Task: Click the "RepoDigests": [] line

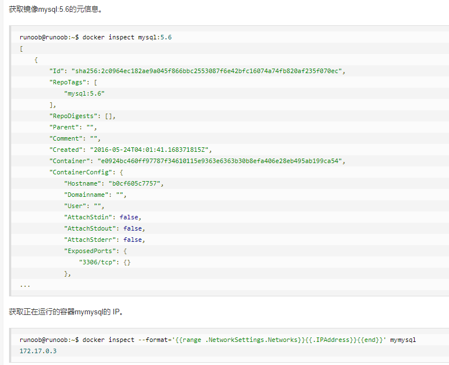Action: pos(83,116)
